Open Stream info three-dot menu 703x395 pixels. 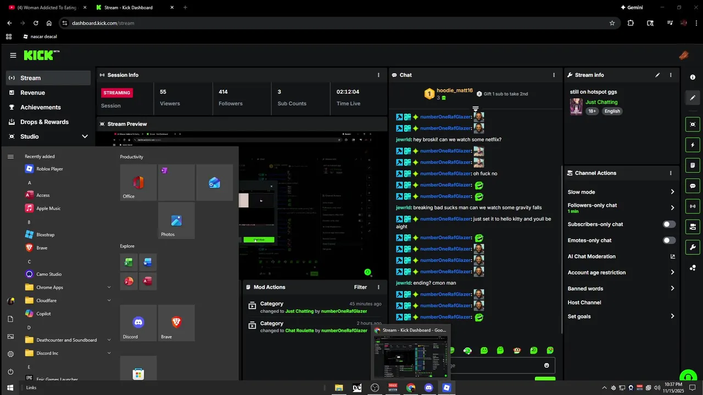pos(671,75)
